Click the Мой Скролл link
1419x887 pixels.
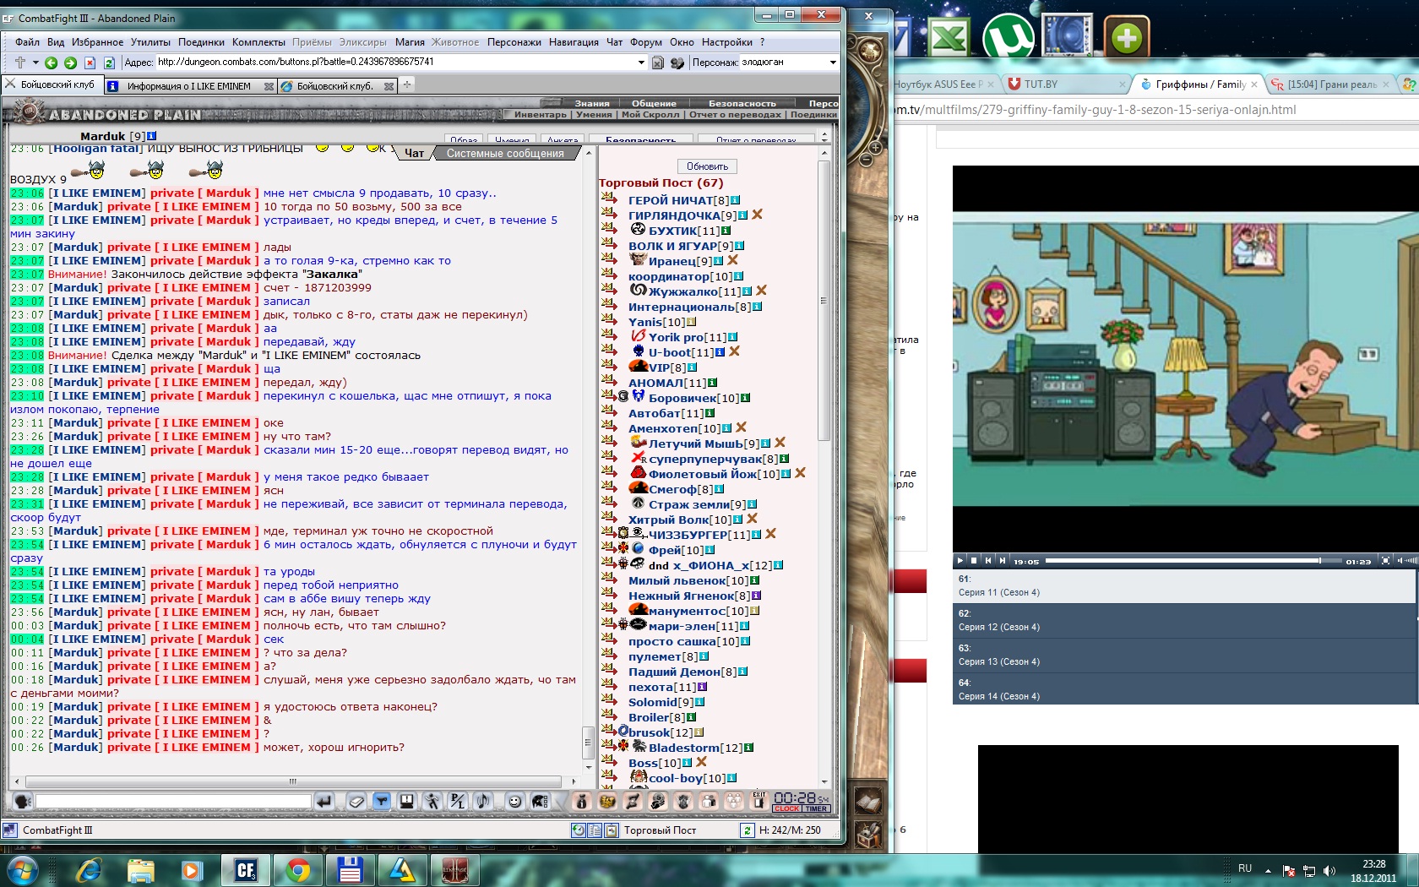click(650, 115)
